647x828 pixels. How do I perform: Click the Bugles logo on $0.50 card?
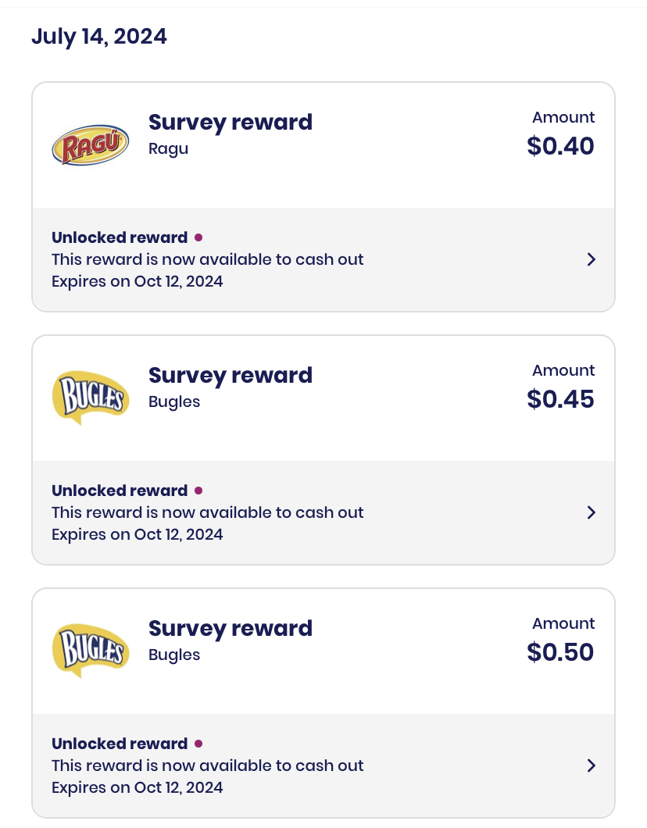[91, 651]
